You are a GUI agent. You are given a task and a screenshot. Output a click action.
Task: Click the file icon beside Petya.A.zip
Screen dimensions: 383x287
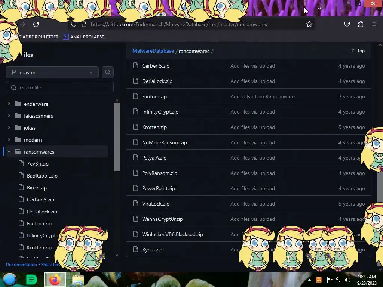pyautogui.click(x=135, y=158)
